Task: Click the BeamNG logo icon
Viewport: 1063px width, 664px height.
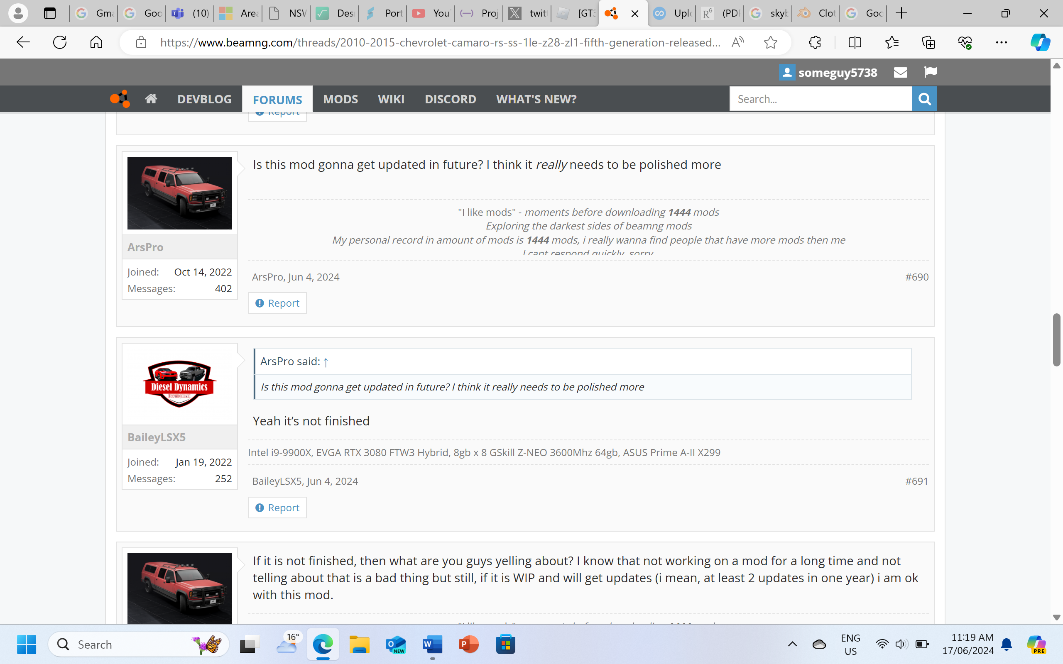Action: [x=120, y=99]
